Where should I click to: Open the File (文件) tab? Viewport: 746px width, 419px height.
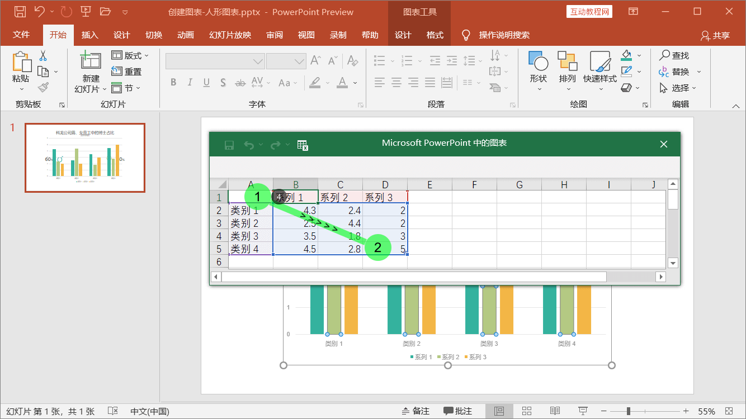(x=21, y=35)
